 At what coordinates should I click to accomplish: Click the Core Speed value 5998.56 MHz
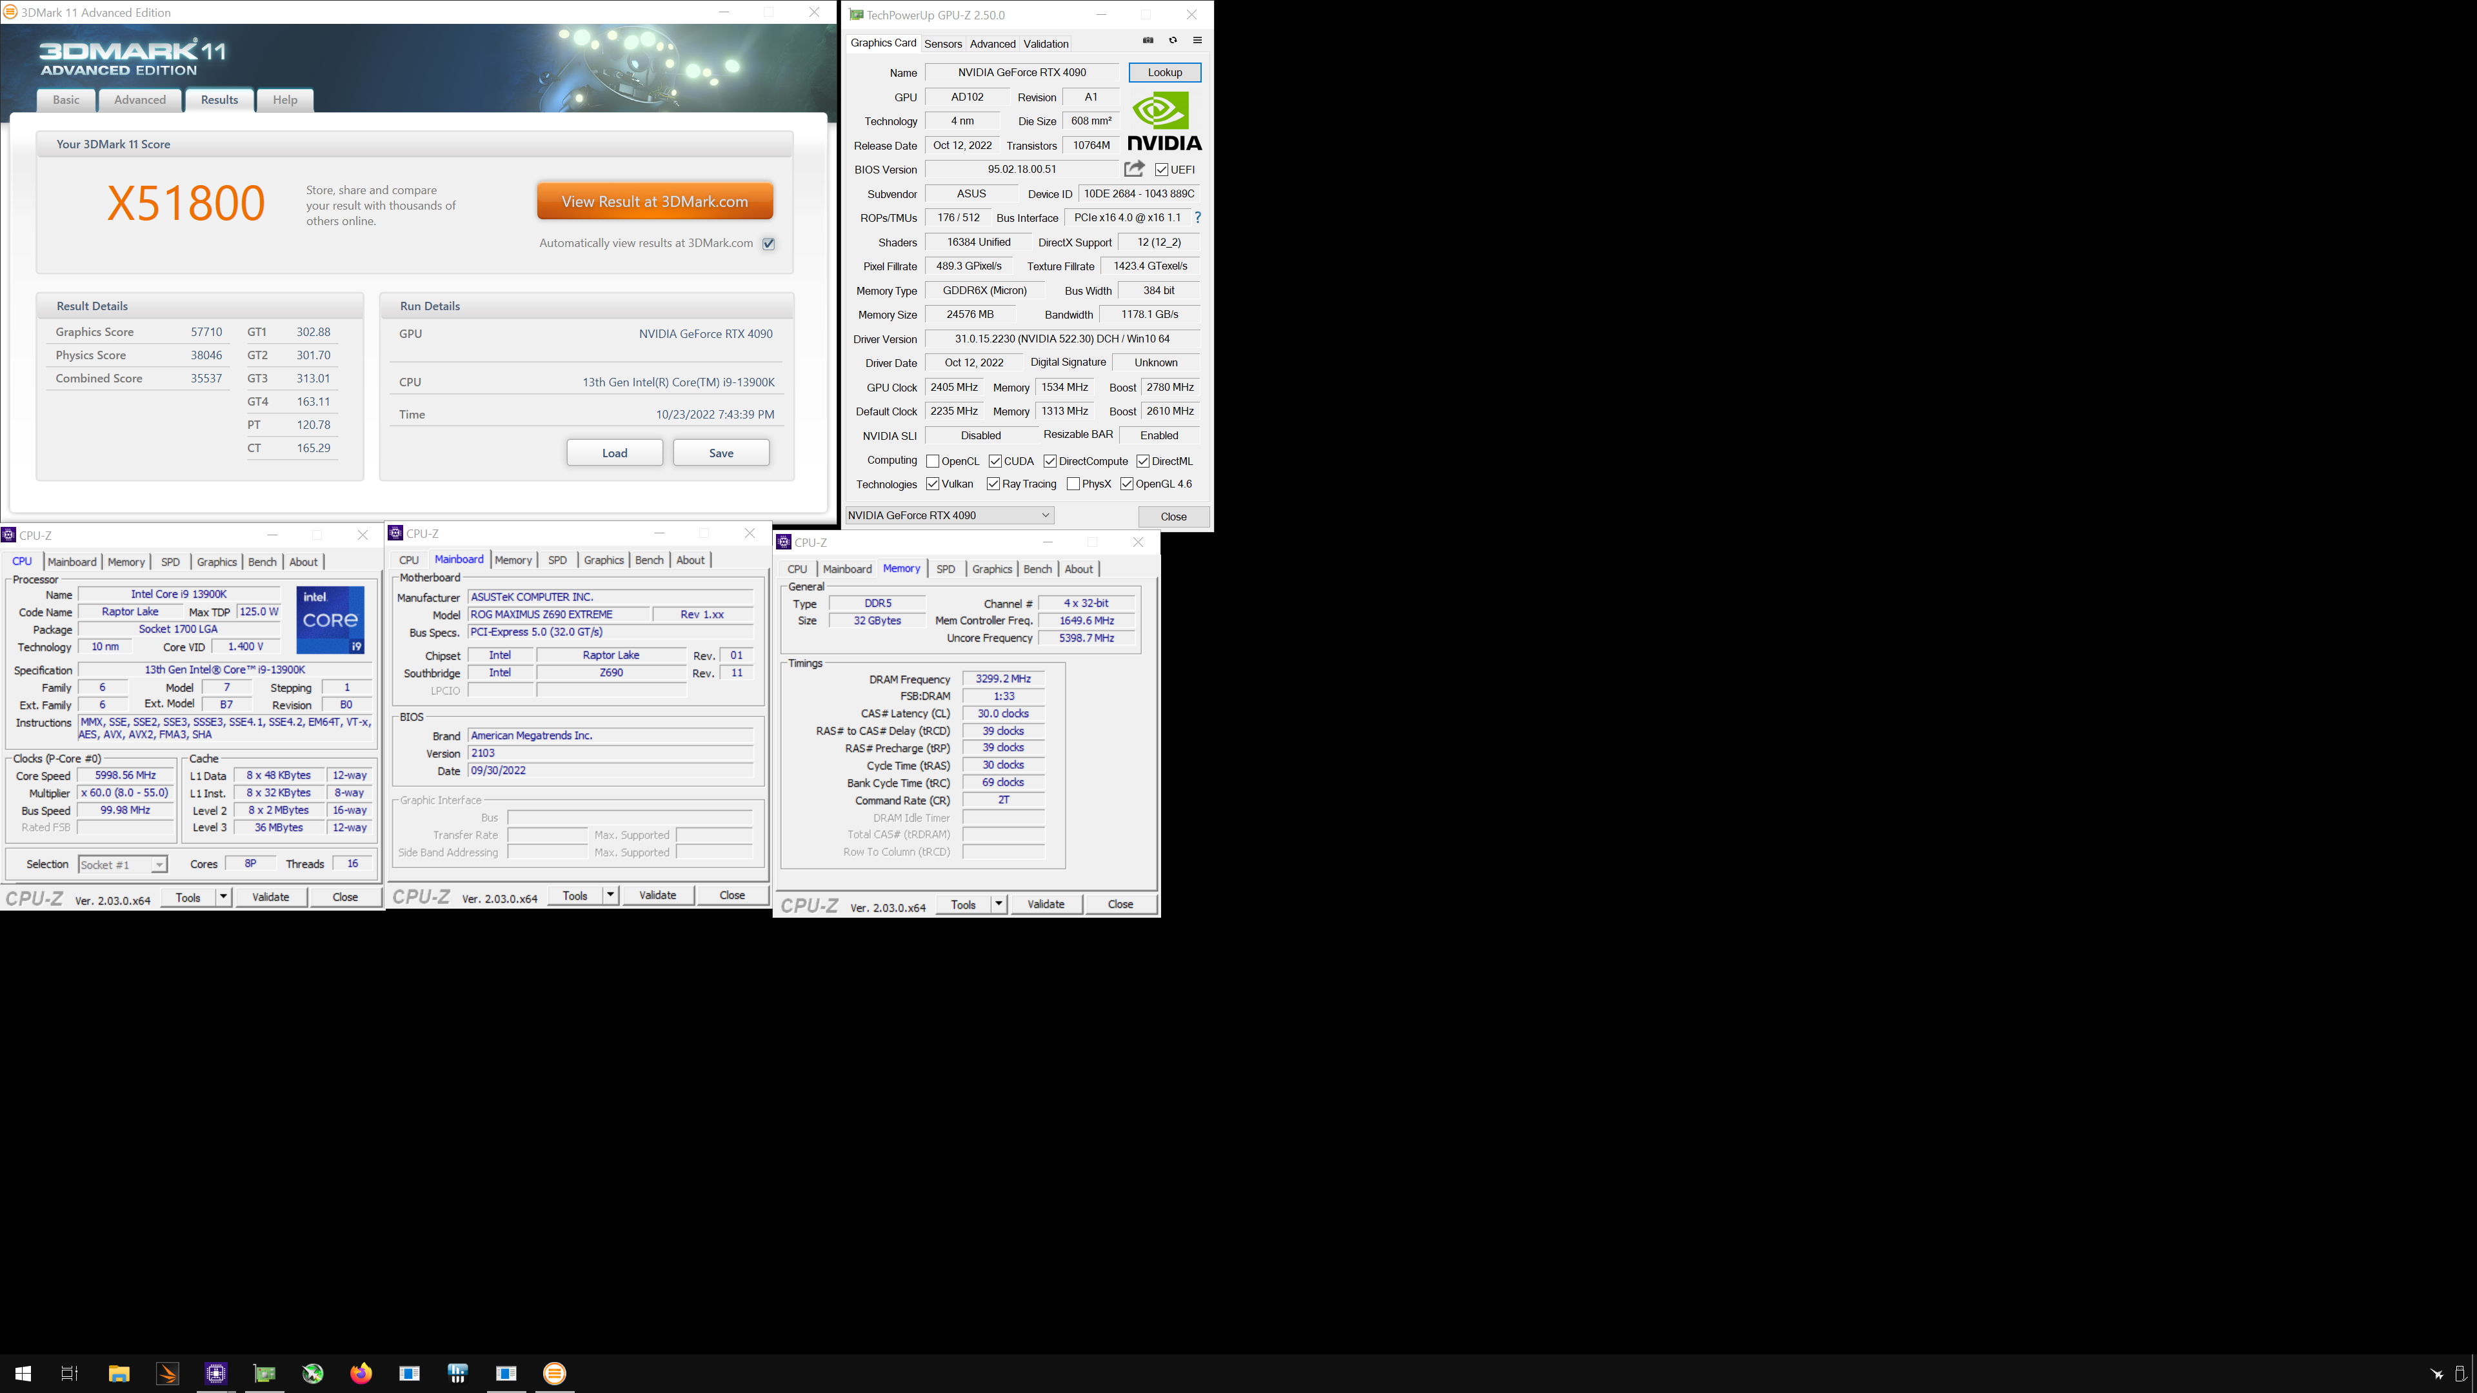126,776
